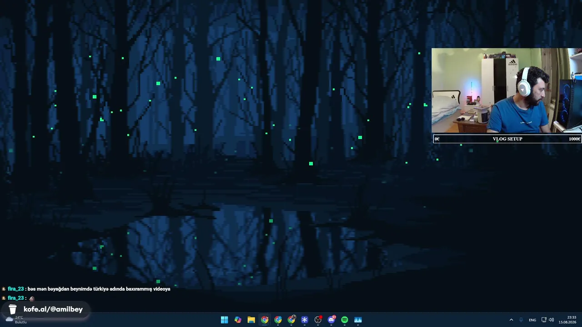This screenshot has height=327, width=582.
Task: Open the blue asterisk app in the taskbar
Action: tap(305, 320)
